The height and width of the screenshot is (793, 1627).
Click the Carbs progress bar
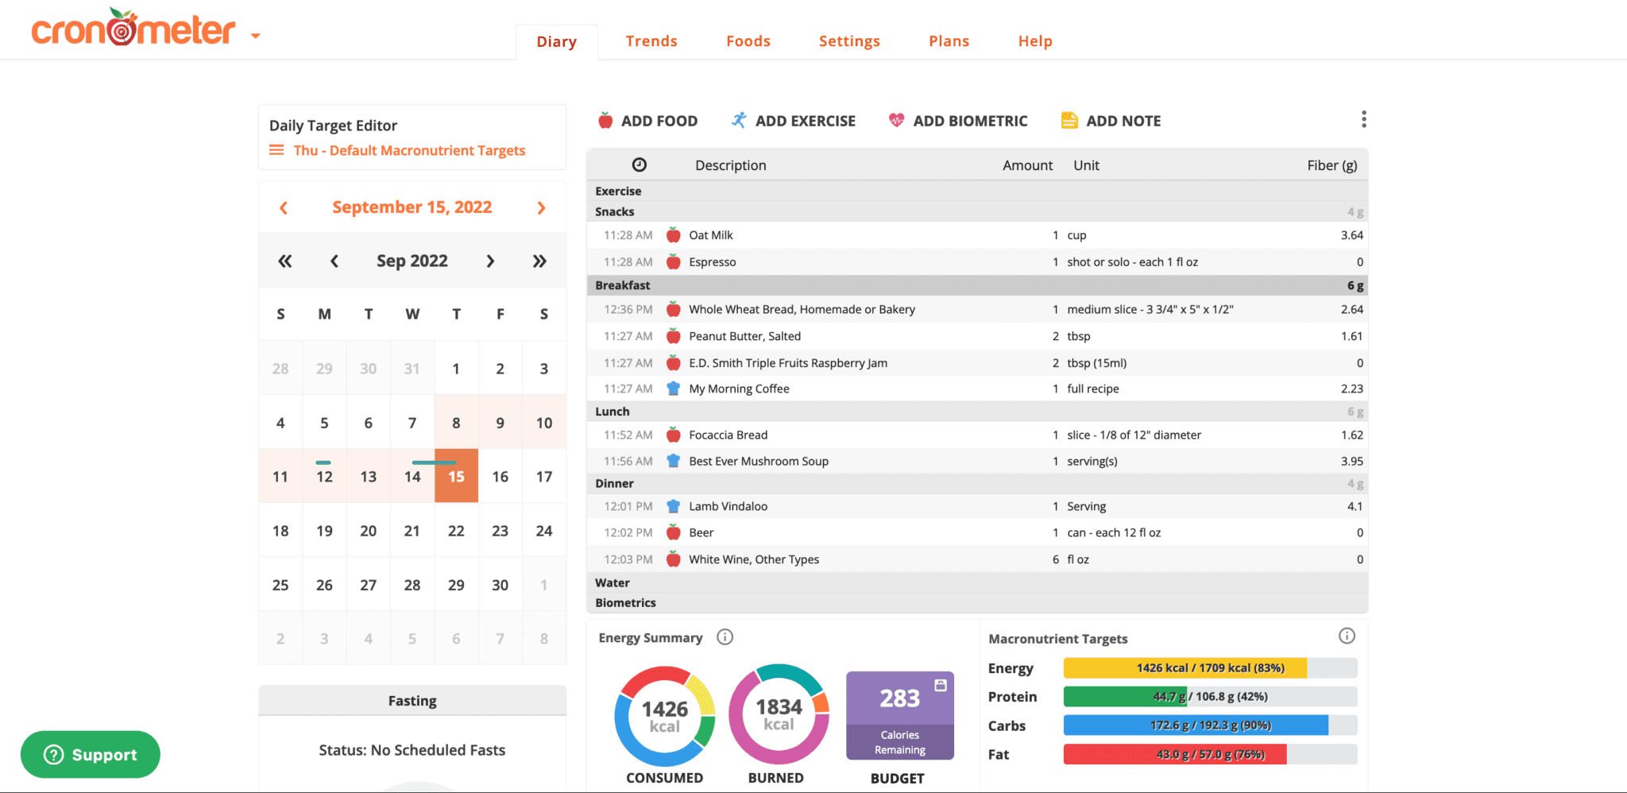point(1209,725)
